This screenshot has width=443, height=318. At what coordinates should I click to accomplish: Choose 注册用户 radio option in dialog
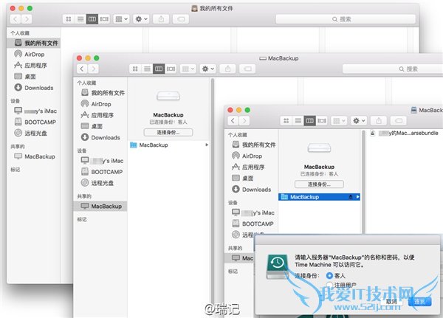pos(329,285)
